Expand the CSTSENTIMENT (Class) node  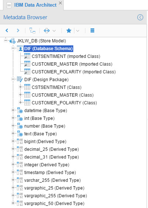[x=20, y=87]
